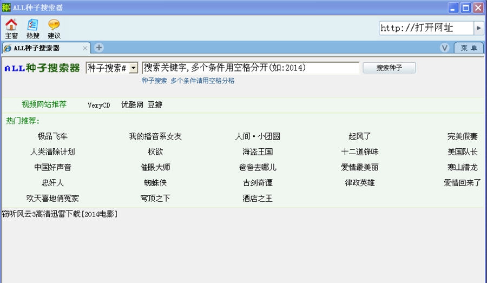
Task: Close the ALL种子搜索器 tab
Action: [x=85, y=48]
